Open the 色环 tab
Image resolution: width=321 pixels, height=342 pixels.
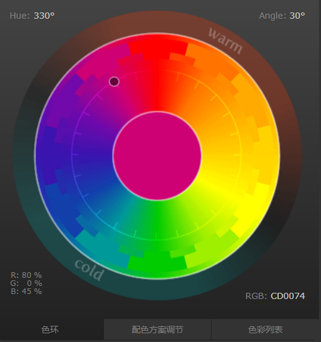coord(50,329)
